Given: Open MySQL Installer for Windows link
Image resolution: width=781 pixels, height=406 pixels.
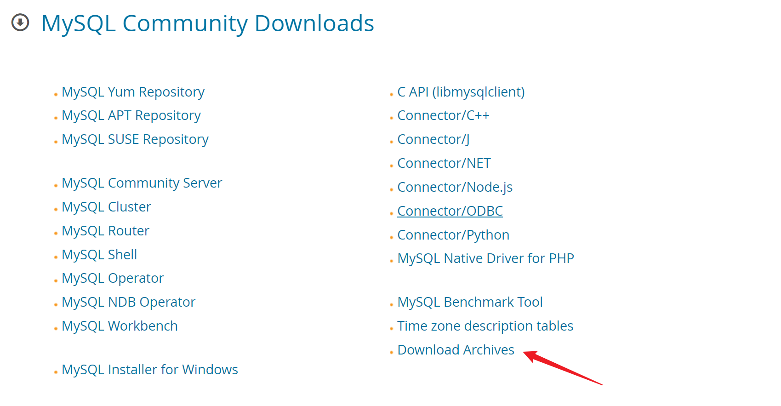Looking at the screenshot, I should click(149, 370).
